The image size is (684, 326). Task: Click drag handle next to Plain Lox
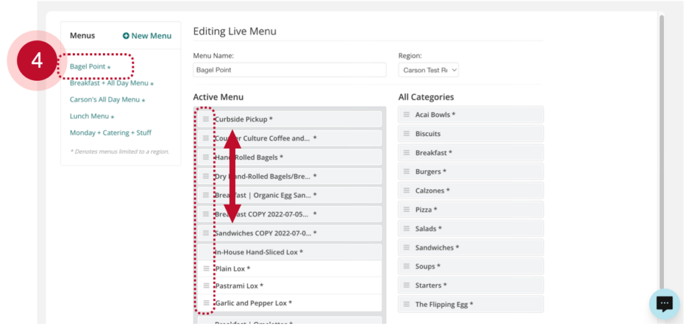point(206,269)
